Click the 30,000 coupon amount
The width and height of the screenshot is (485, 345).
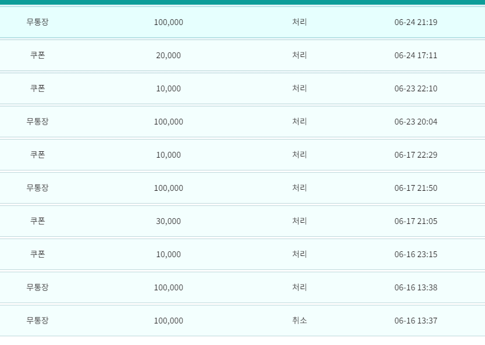(x=168, y=221)
